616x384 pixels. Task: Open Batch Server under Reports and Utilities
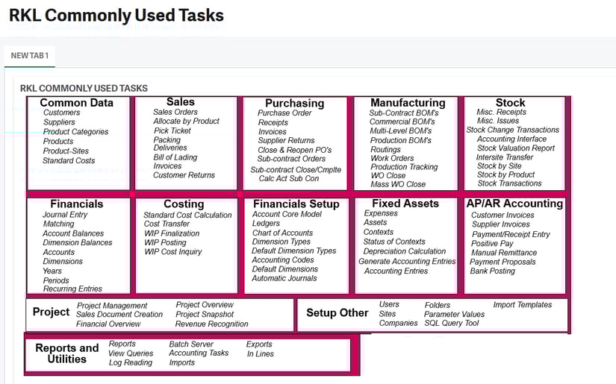click(191, 344)
